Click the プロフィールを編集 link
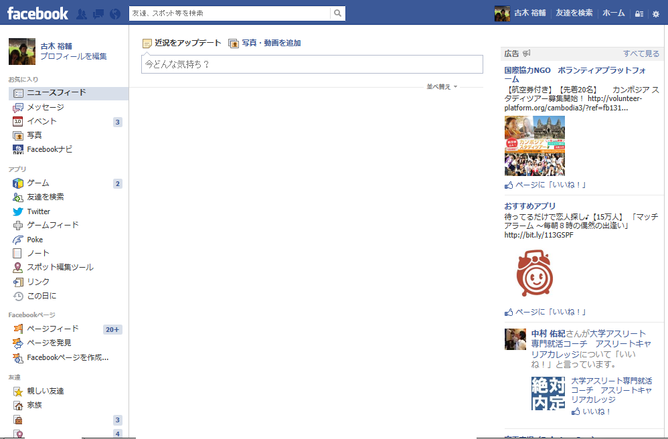This screenshot has width=668, height=439. pos(74,56)
